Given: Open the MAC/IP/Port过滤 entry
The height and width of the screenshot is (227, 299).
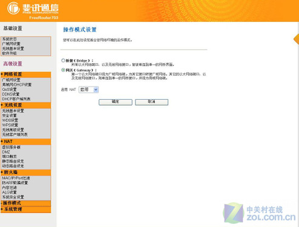Looking at the screenshot, I should point(16,178).
